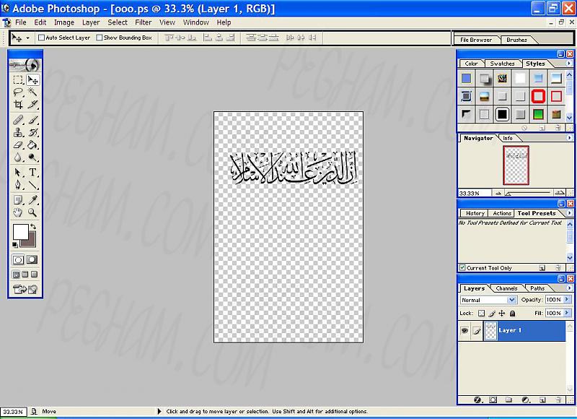Toggle lock position for the layer
This screenshot has width=577, height=419.
(502, 314)
